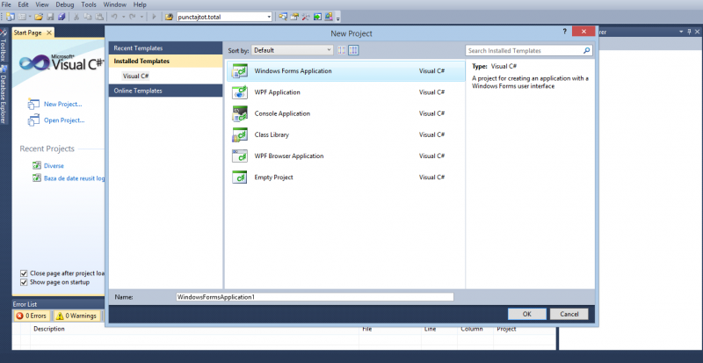This screenshot has width=703, height=363.
Task: Click the Save All toolbar icon
Action: click(62, 17)
